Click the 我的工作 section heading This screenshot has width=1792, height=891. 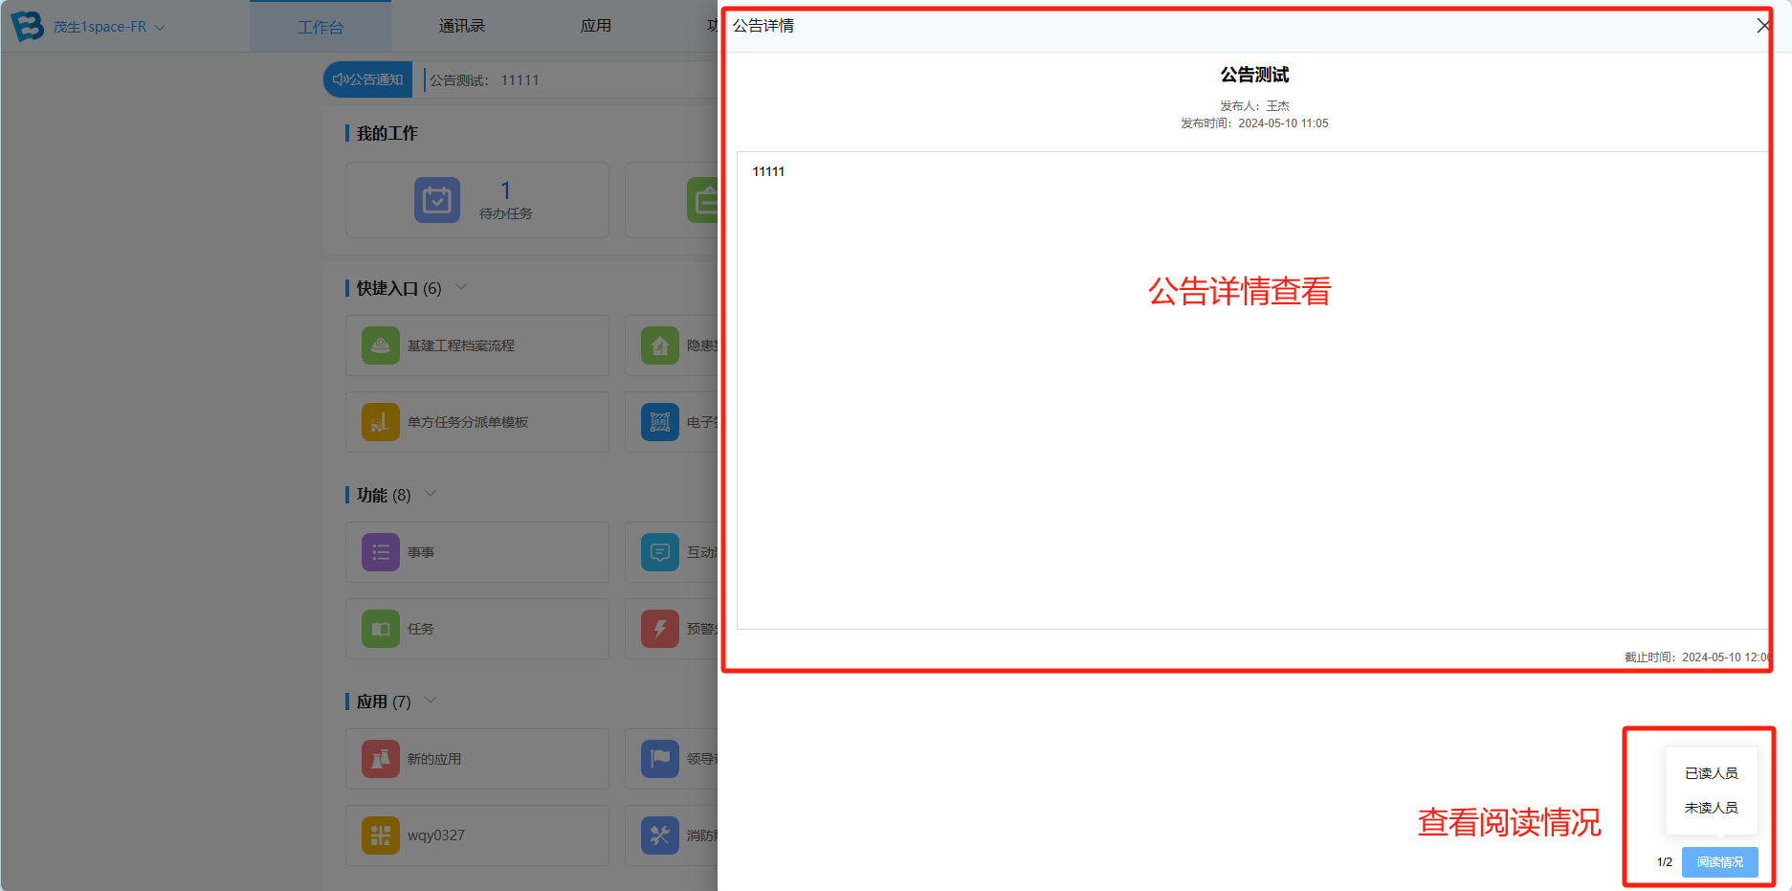[387, 133]
